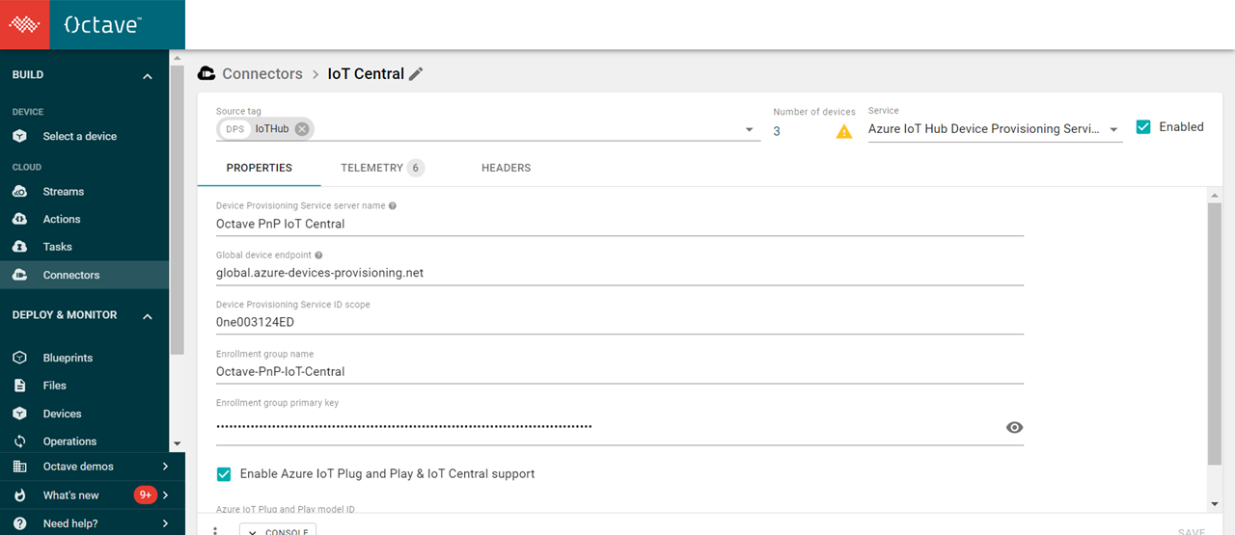The width and height of the screenshot is (1235, 535).
Task: Open the Source tag dropdown arrow
Action: 750,130
